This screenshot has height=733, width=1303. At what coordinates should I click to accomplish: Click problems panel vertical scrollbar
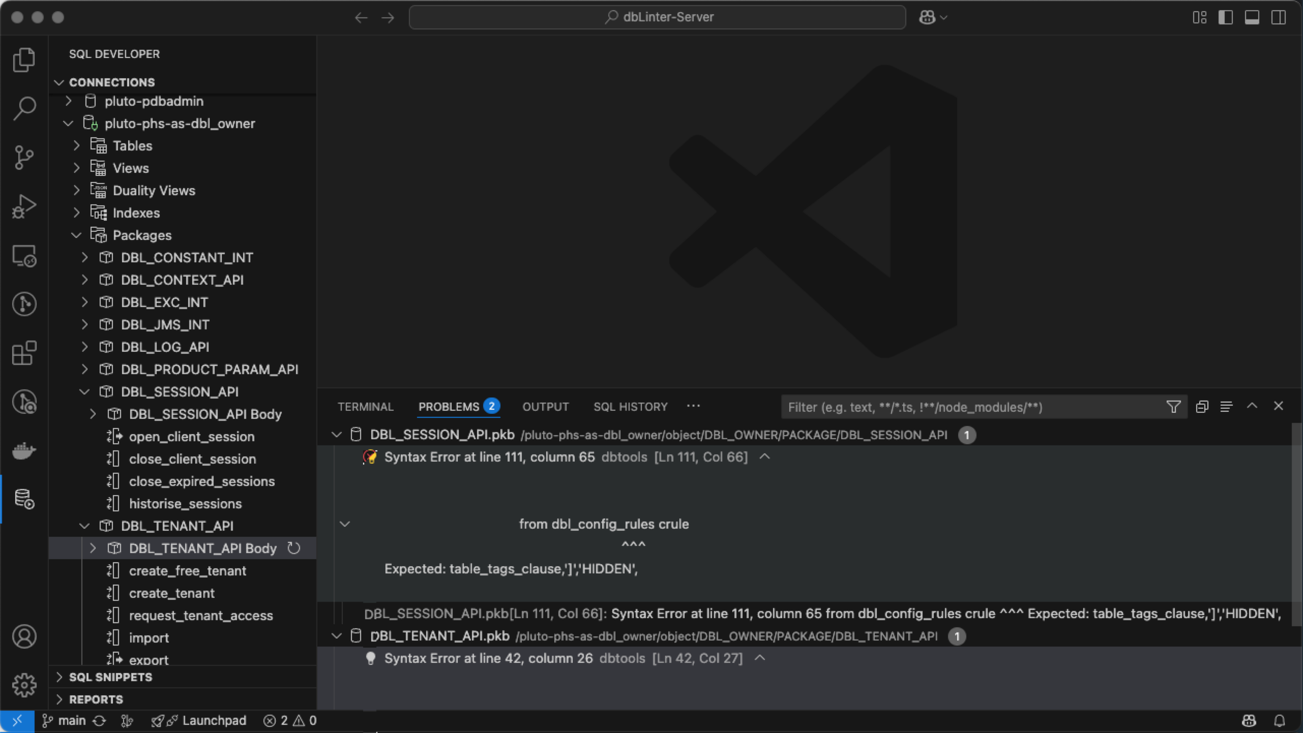(1297, 524)
